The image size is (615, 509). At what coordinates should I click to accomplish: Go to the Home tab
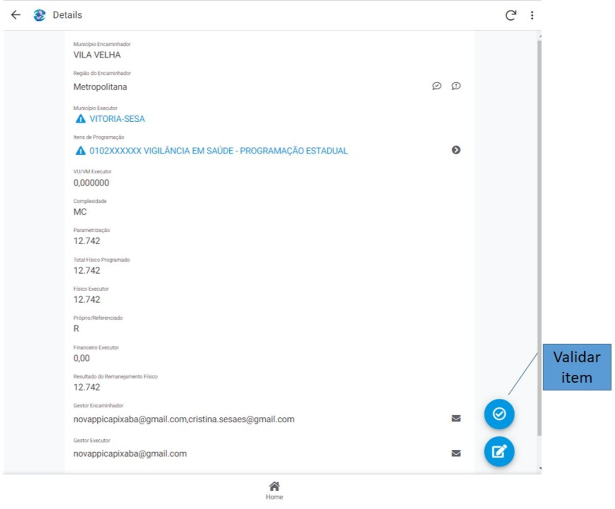click(274, 490)
